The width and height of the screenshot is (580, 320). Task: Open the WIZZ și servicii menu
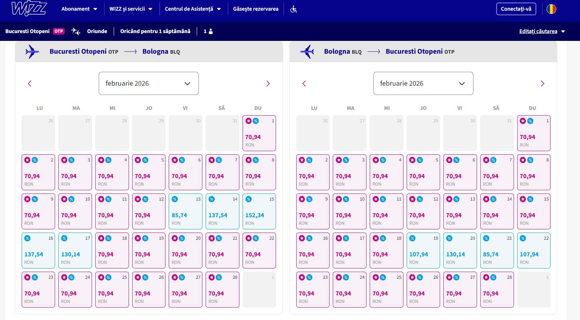[131, 9]
